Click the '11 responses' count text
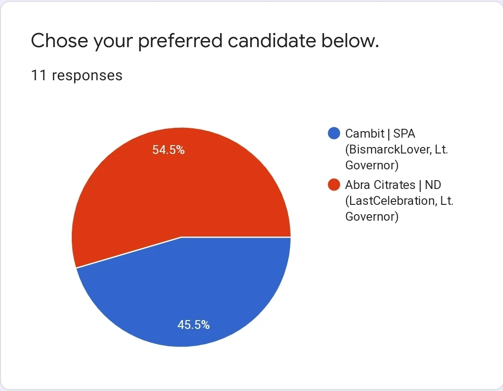Image resolution: width=503 pixels, height=391 pixels. point(76,75)
